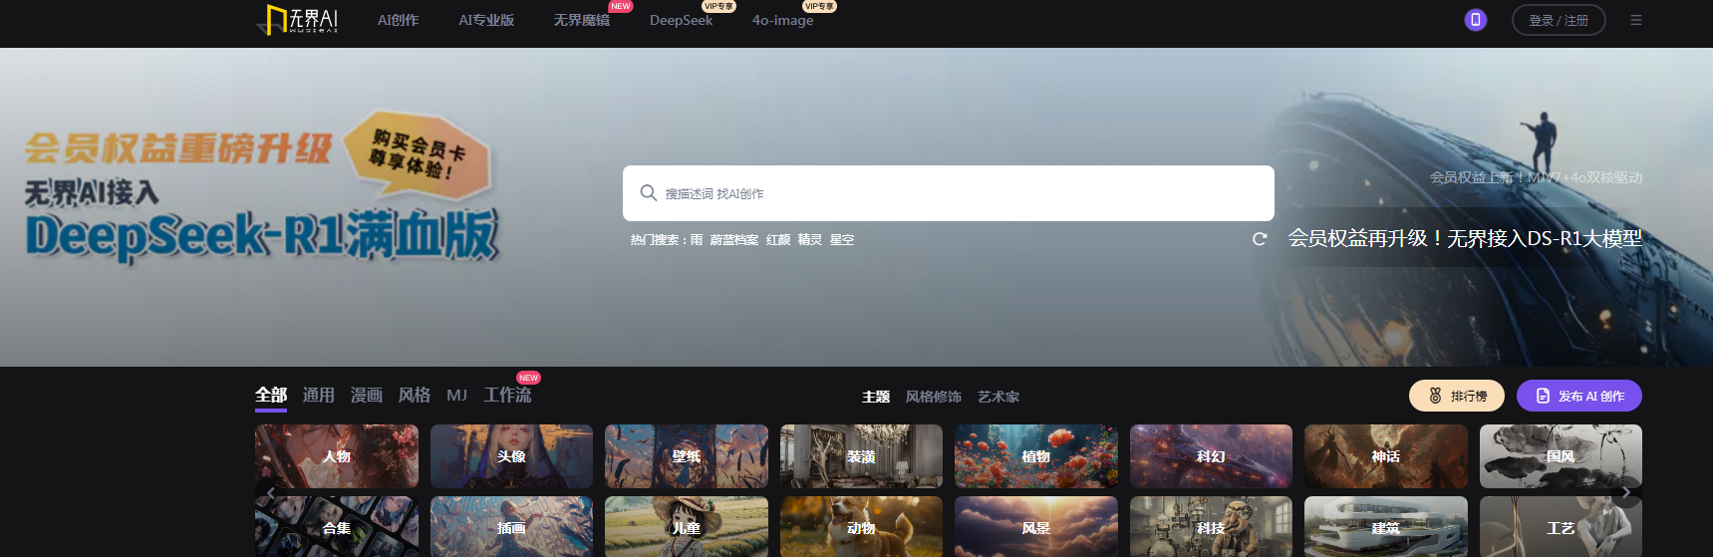Click the right carousel arrow on categories
1713x557 pixels.
pos(1626,492)
